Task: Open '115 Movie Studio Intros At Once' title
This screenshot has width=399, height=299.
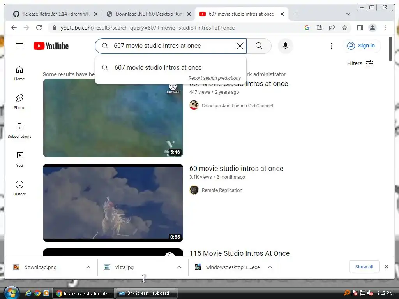Action: point(240,253)
